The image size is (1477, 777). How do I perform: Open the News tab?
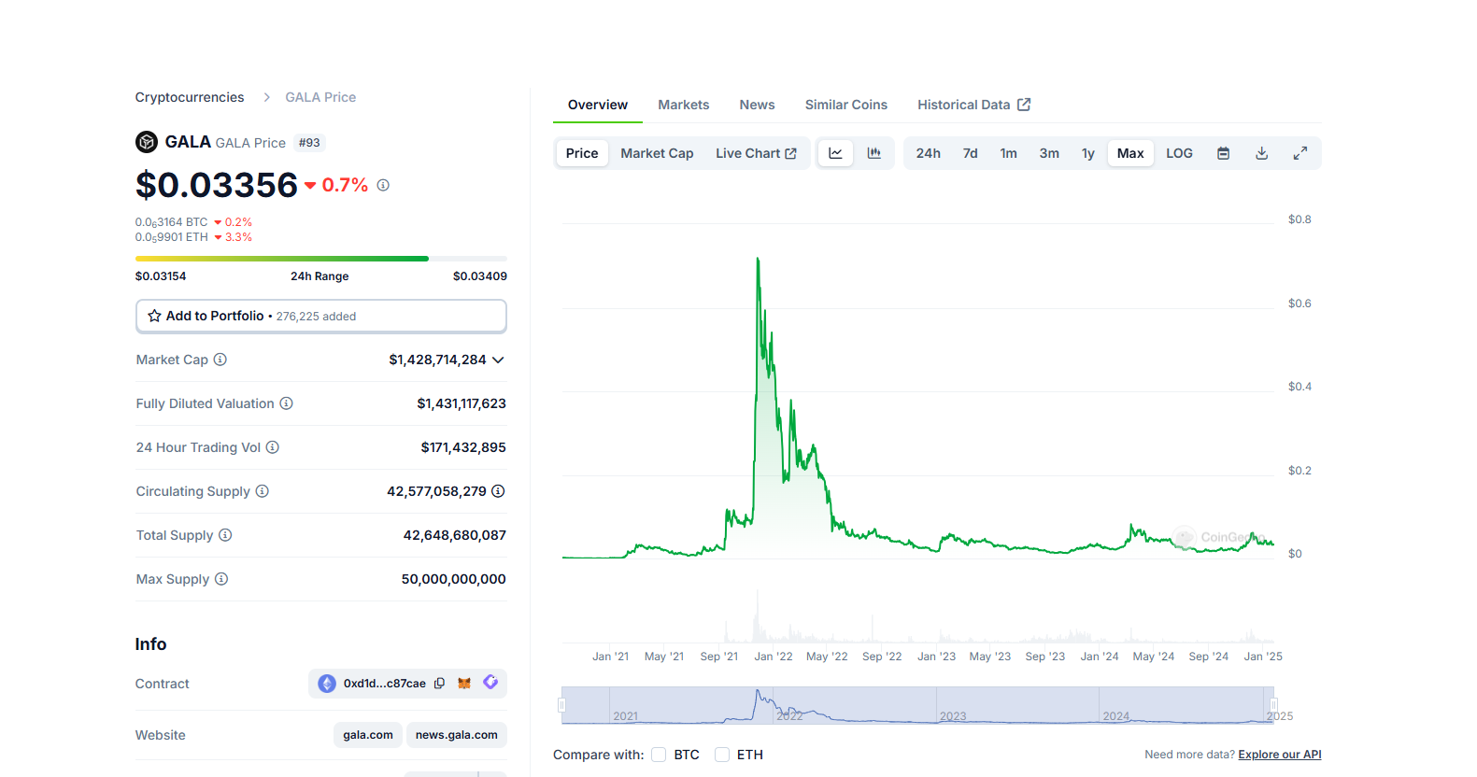758,105
